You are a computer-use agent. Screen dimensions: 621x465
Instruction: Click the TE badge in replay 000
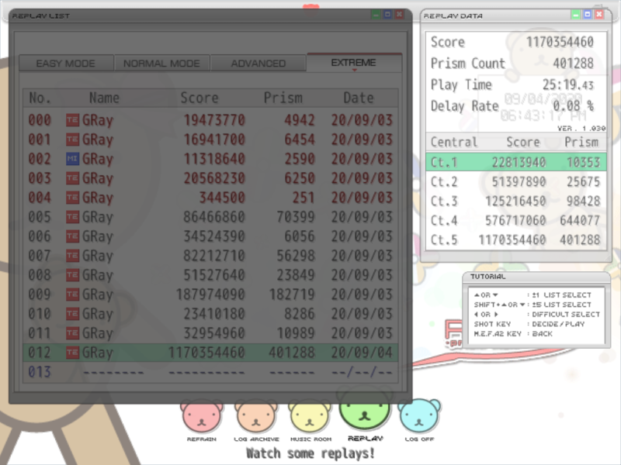pos(72,120)
